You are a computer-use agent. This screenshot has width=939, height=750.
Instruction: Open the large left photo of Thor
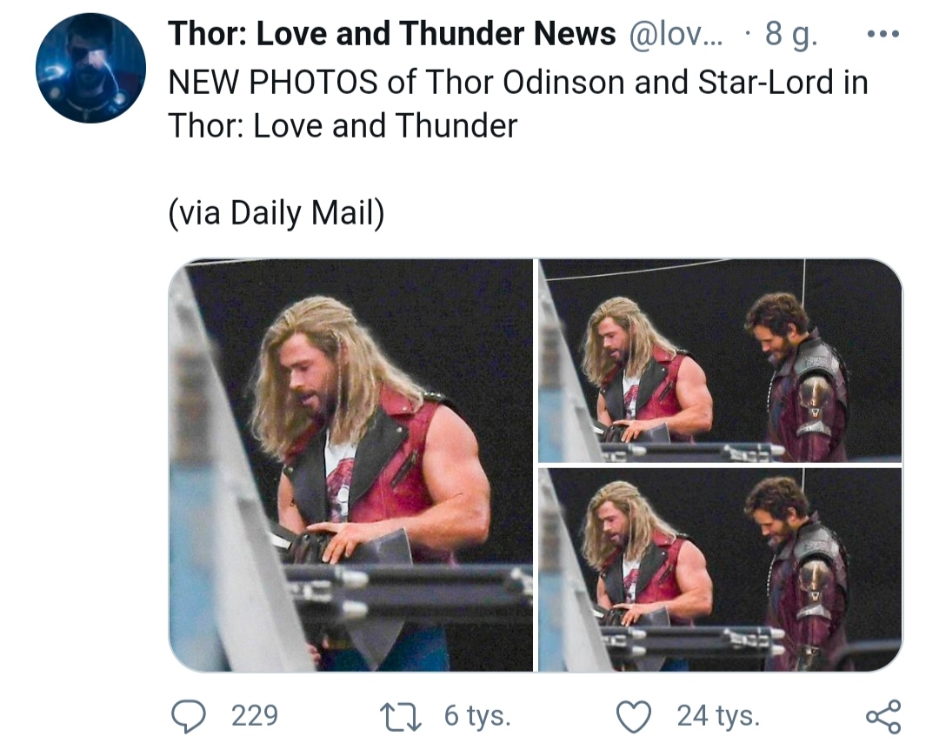(350, 465)
